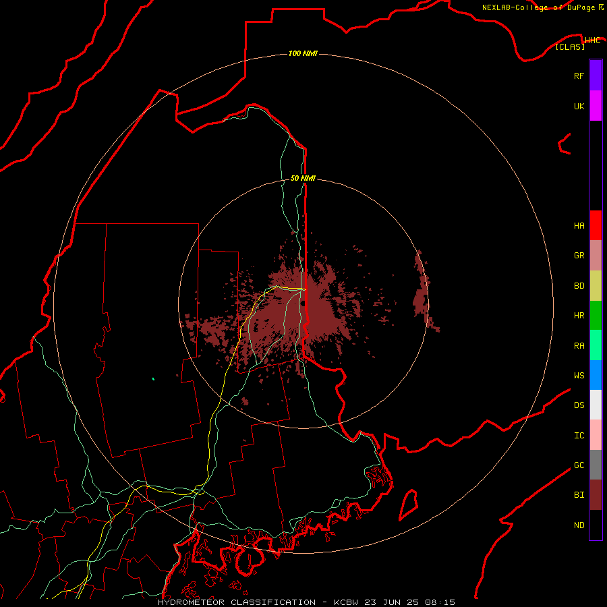Image resolution: width=607 pixels, height=607 pixels.
Task: Click the UK magenta legend swatch
Action: point(596,106)
